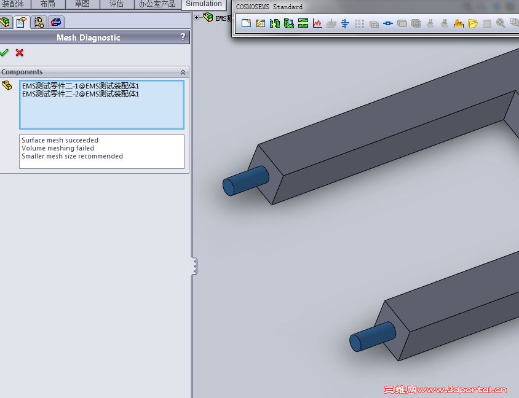Open the ConfigurationManager tab icon
Screen dimensions: 519x398
coord(39,22)
